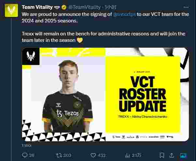Viewport: 196px width, 161px height.
Task: Open the three-dot more options menu
Action: (186, 7)
